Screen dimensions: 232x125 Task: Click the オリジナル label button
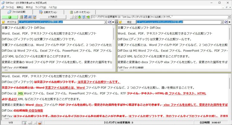pyautogui.click(x=11, y=22)
